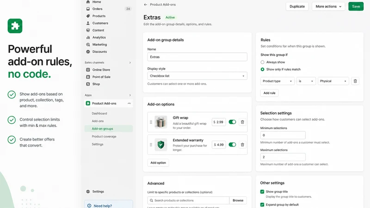Open Dashboard in Product Add-ons menu
Viewport: 370px width, 208px height.
point(99,113)
